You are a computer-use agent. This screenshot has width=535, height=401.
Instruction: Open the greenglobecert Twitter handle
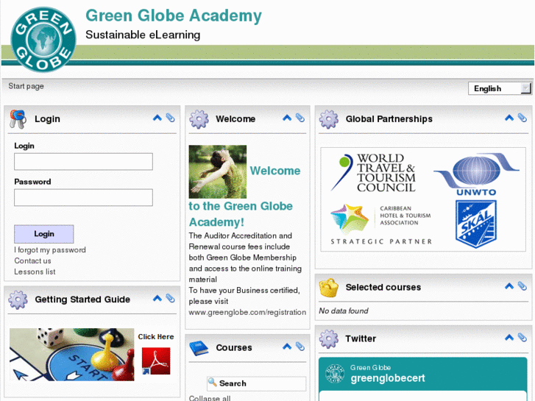tap(388, 378)
